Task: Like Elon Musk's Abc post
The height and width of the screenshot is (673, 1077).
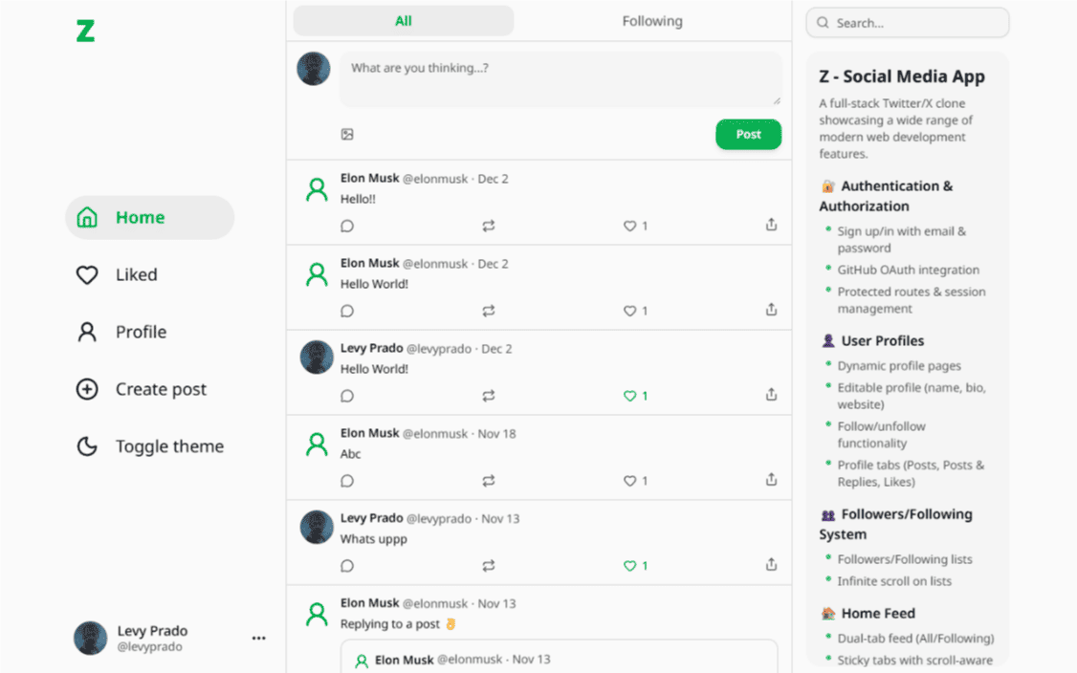Action: click(x=627, y=481)
